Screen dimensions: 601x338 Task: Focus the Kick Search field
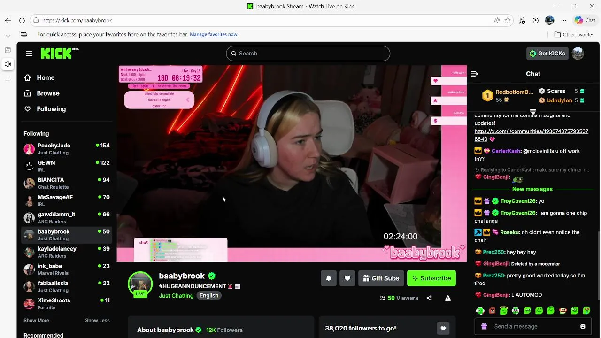(308, 54)
